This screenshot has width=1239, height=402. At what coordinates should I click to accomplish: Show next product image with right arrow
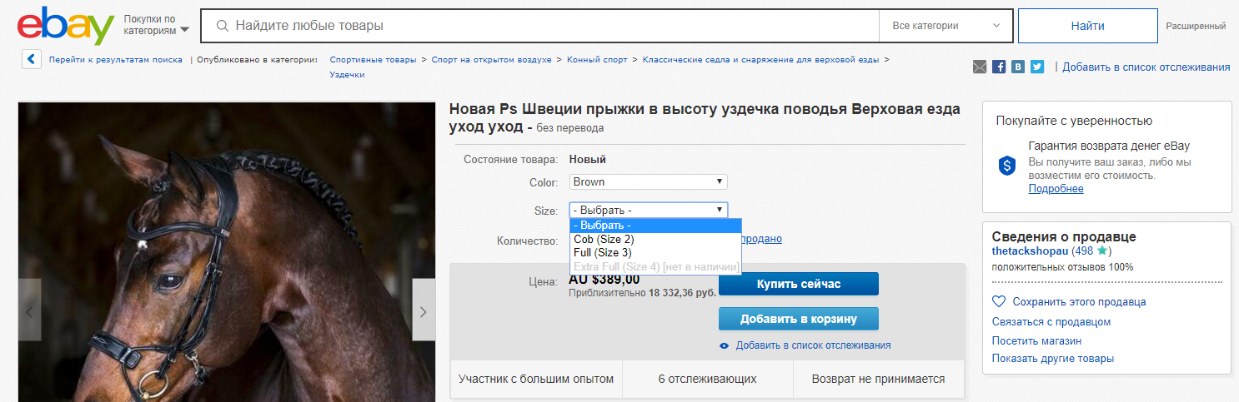(x=423, y=311)
